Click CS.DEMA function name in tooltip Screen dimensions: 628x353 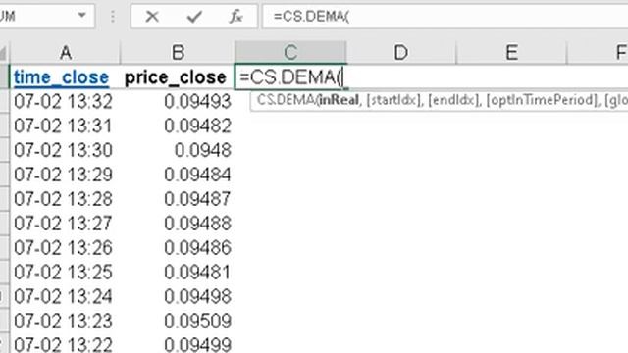click(x=286, y=100)
